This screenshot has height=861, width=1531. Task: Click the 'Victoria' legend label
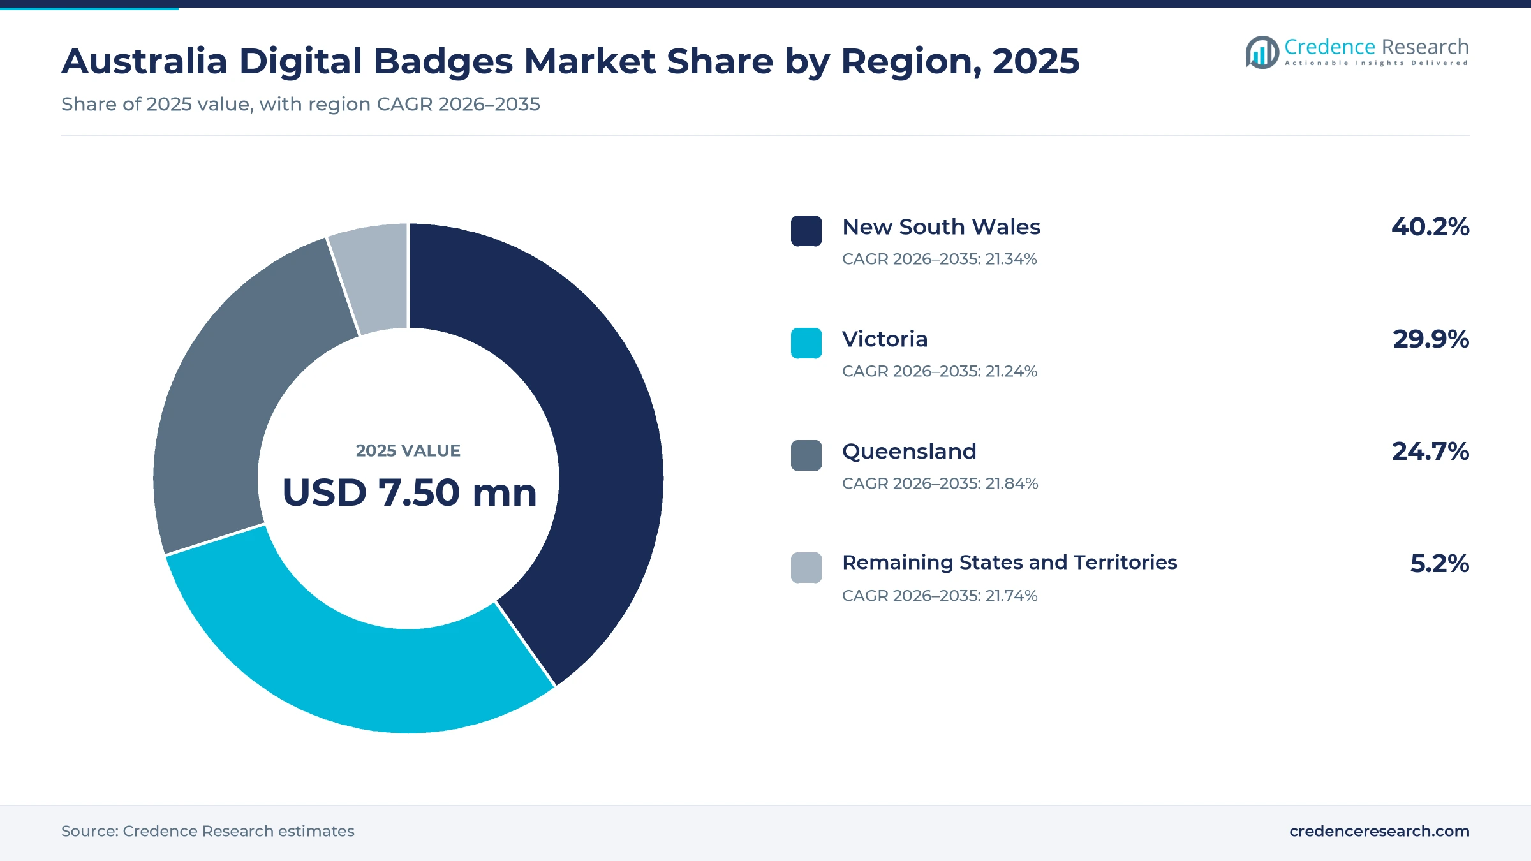point(885,339)
